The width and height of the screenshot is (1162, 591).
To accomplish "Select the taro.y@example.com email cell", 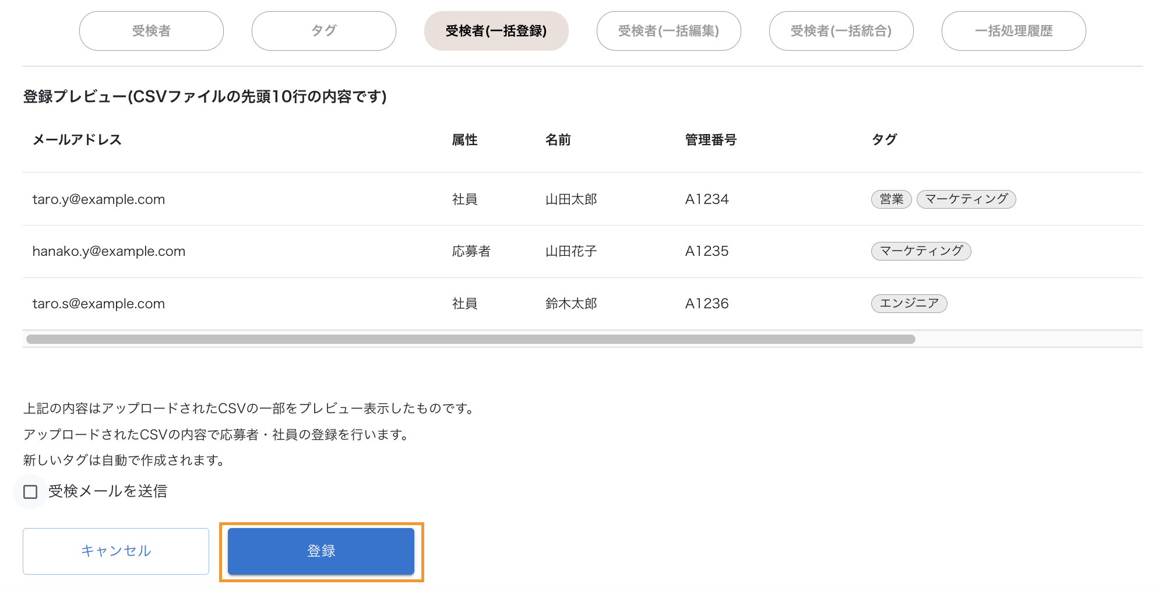I will tap(99, 199).
